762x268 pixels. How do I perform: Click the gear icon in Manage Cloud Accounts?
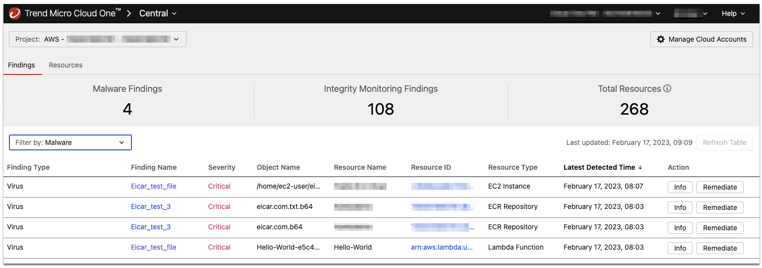click(x=660, y=39)
